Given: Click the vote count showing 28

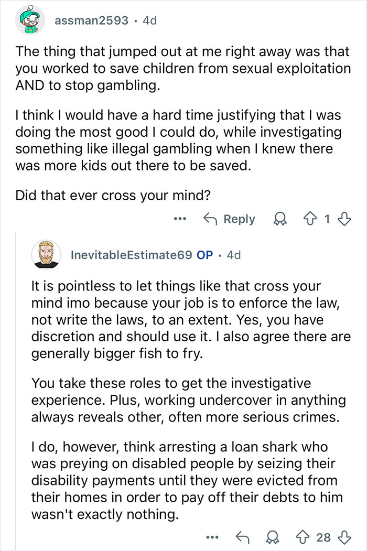Looking at the screenshot, I should (324, 537).
